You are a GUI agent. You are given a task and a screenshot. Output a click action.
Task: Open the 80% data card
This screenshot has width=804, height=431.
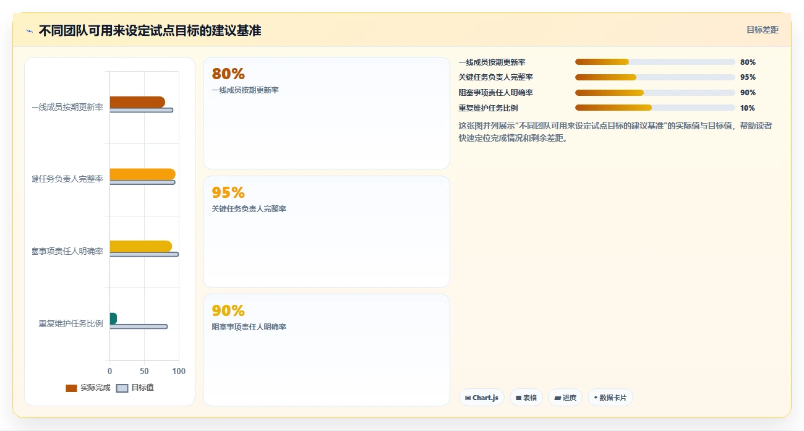[x=327, y=113]
